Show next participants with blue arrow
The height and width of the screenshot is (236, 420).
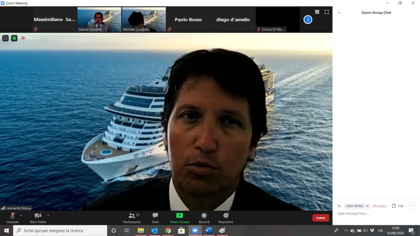308,20
